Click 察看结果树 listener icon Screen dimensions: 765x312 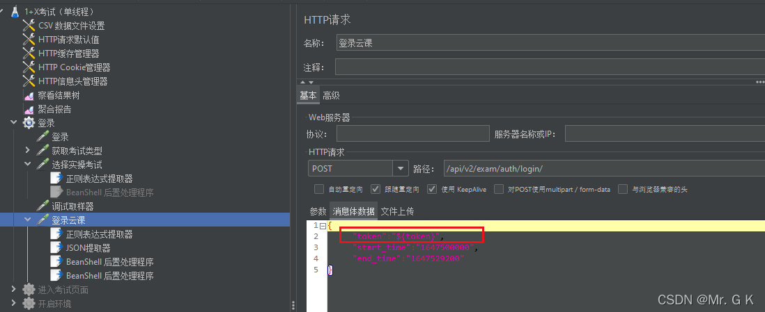click(x=29, y=95)
